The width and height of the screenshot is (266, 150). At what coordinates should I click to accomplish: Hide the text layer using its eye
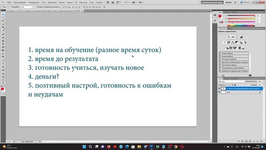coord(219,89)
